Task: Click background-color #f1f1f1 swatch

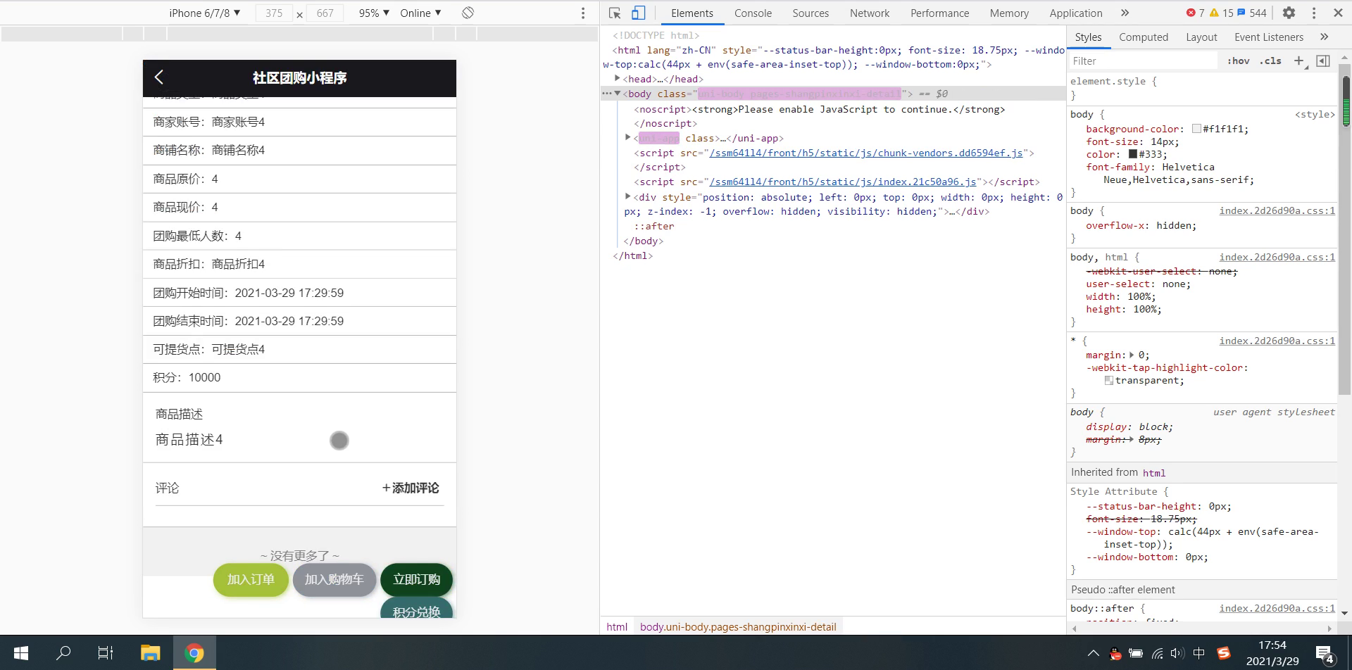Action: point(1196,129)
